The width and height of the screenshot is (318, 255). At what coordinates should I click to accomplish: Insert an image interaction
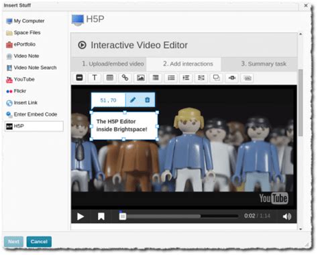tap(140, 78)
